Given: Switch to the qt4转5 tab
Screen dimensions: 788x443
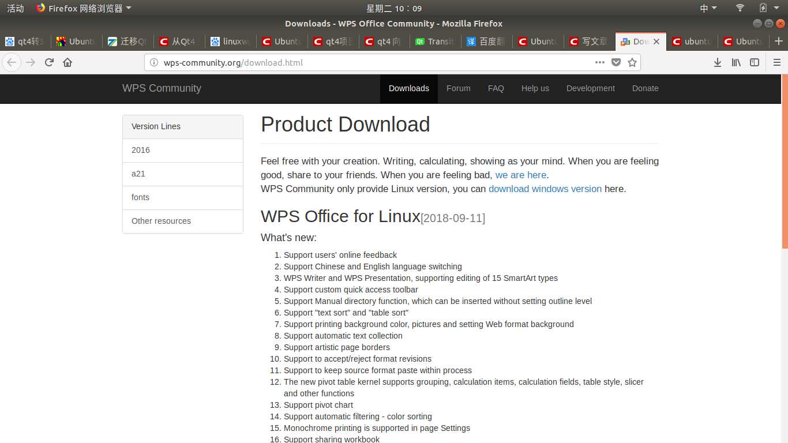Looking at the screenshot, I should (x=25, y=42).
